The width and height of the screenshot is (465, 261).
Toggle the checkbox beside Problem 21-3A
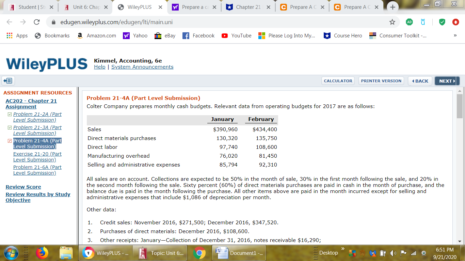point(9,127)
